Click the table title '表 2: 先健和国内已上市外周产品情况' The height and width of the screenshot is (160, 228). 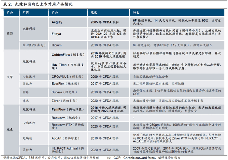click(38, 4)
